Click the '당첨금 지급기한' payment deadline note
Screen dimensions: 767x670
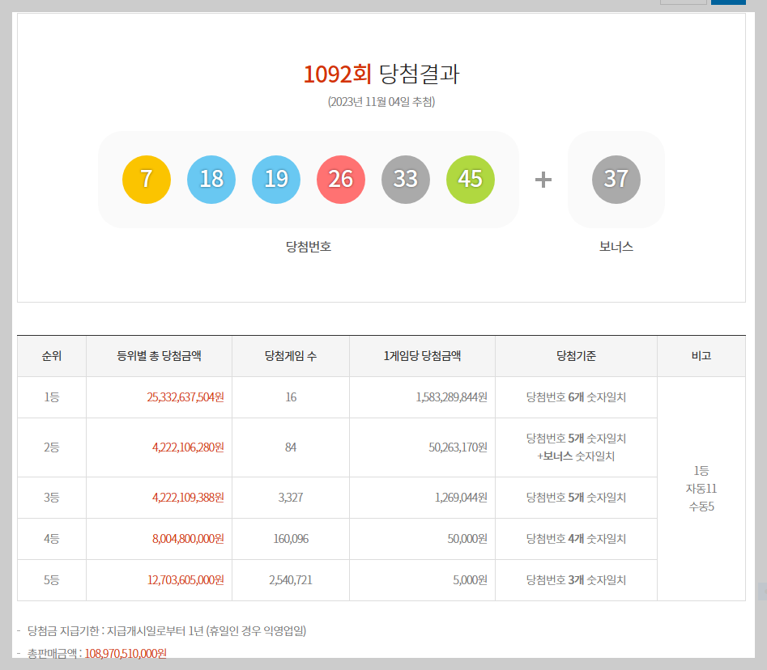coord(167,631)
